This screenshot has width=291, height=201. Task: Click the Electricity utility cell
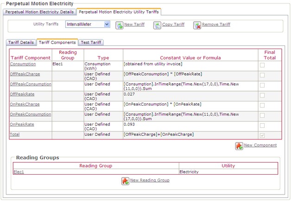click(x=228, y=172)
